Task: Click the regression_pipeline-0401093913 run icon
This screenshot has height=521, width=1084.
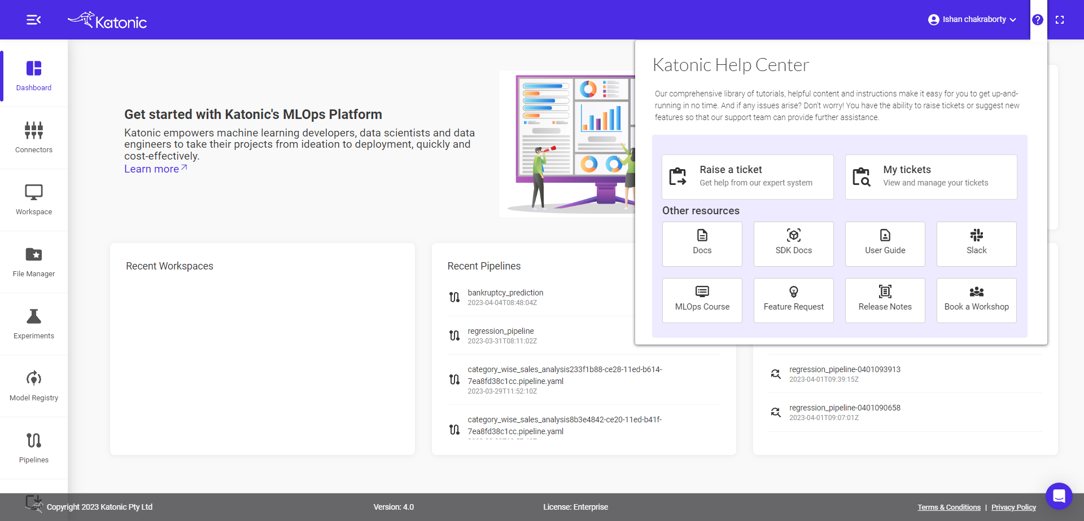Action: [776, 374]
